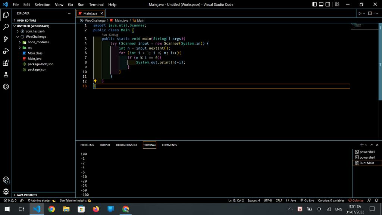Click See Tabnine Insights in status bar

tap(75, 200)
